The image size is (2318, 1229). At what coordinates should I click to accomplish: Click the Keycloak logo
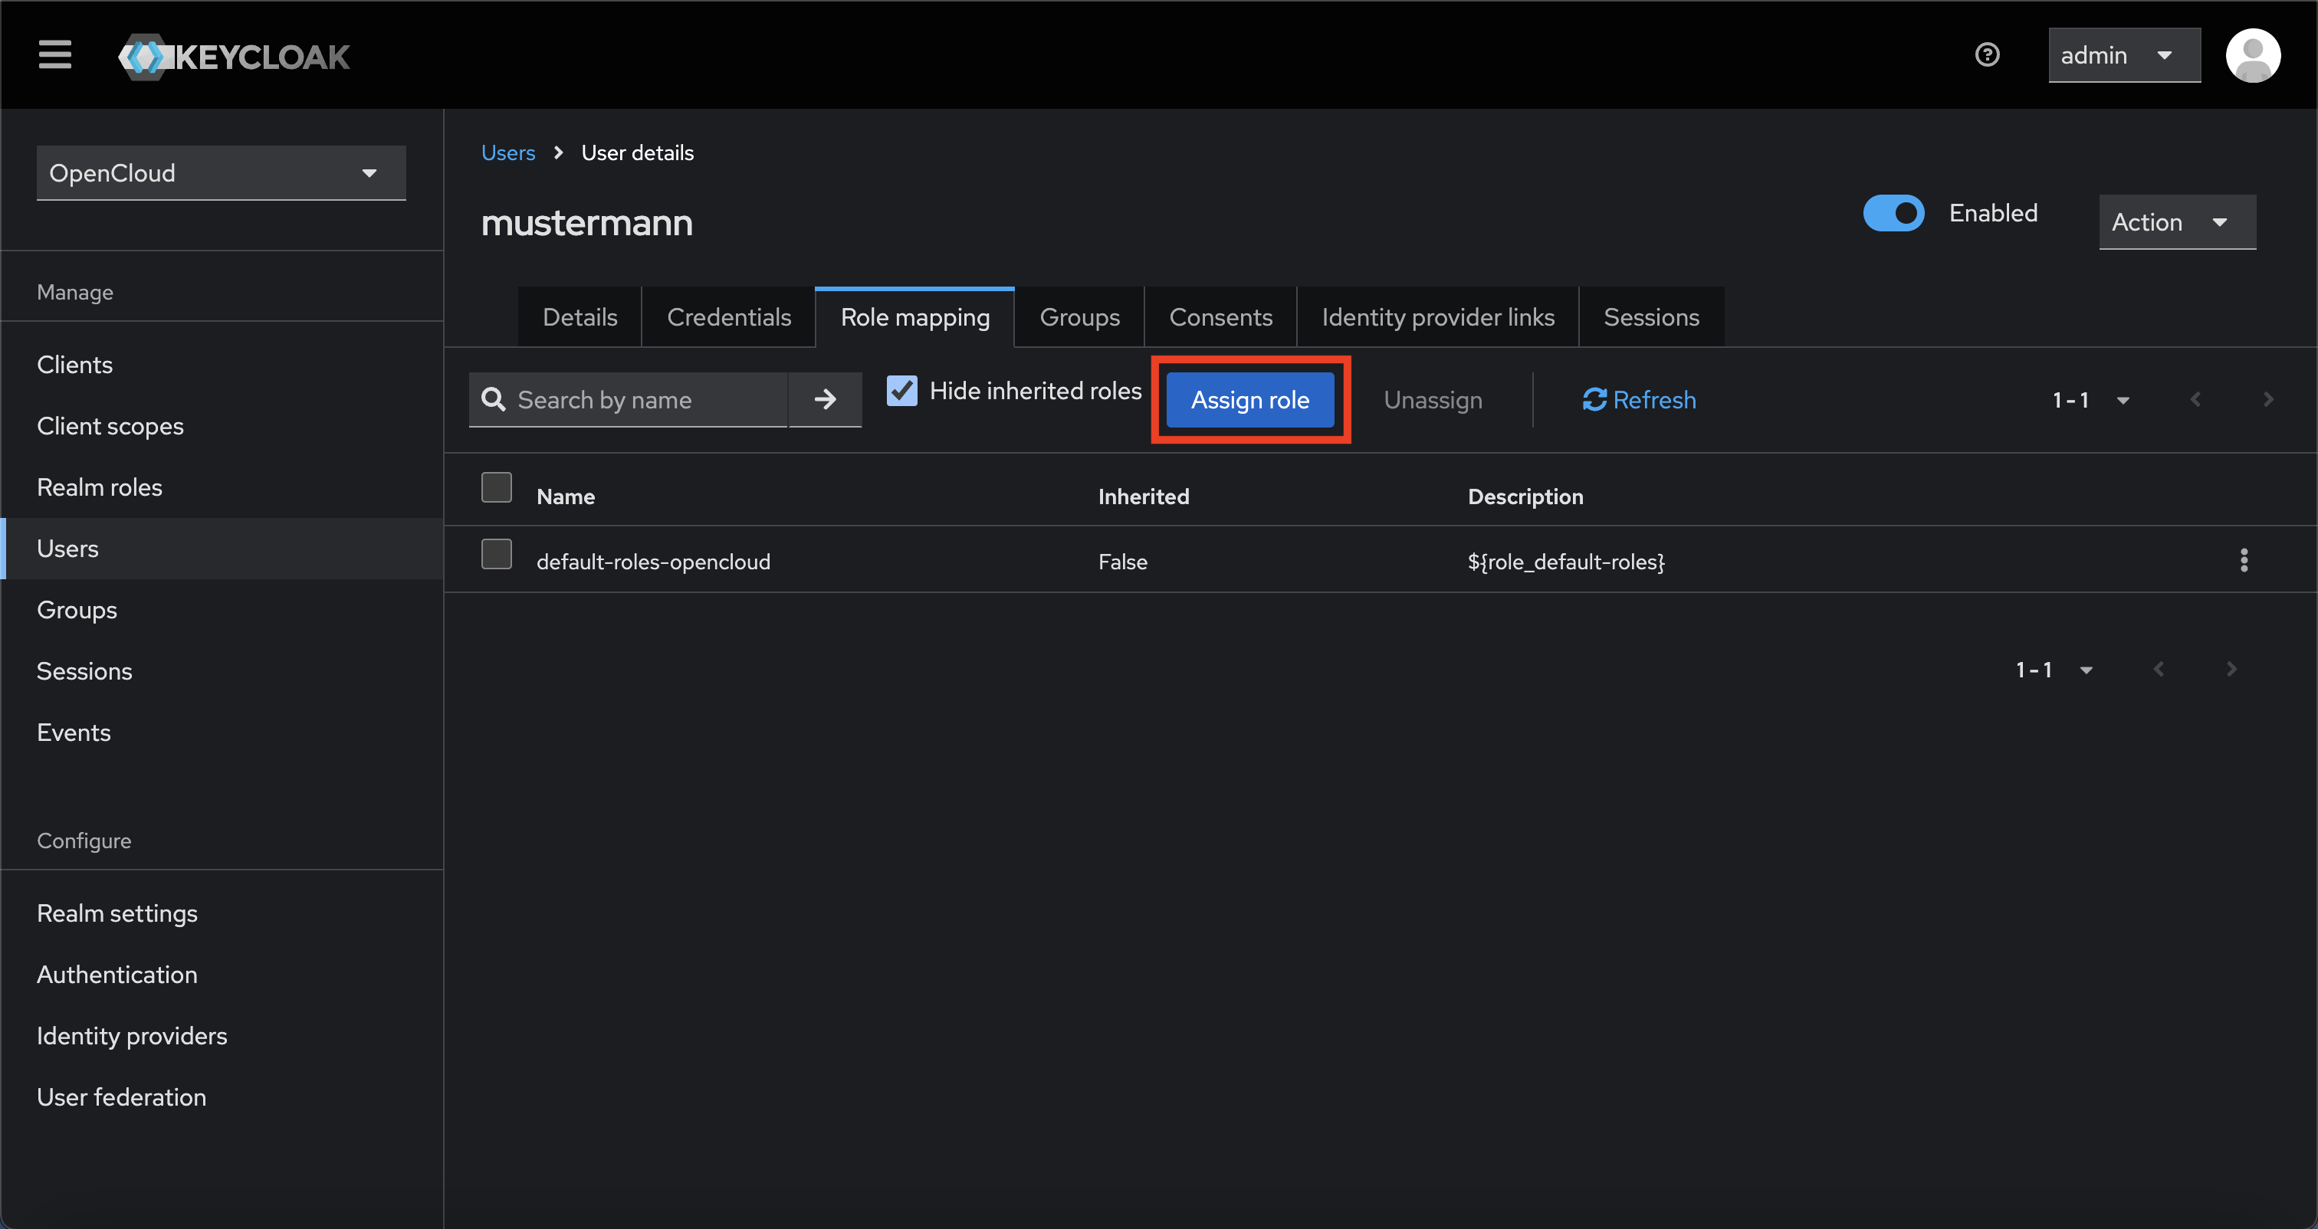click(234, 57)
